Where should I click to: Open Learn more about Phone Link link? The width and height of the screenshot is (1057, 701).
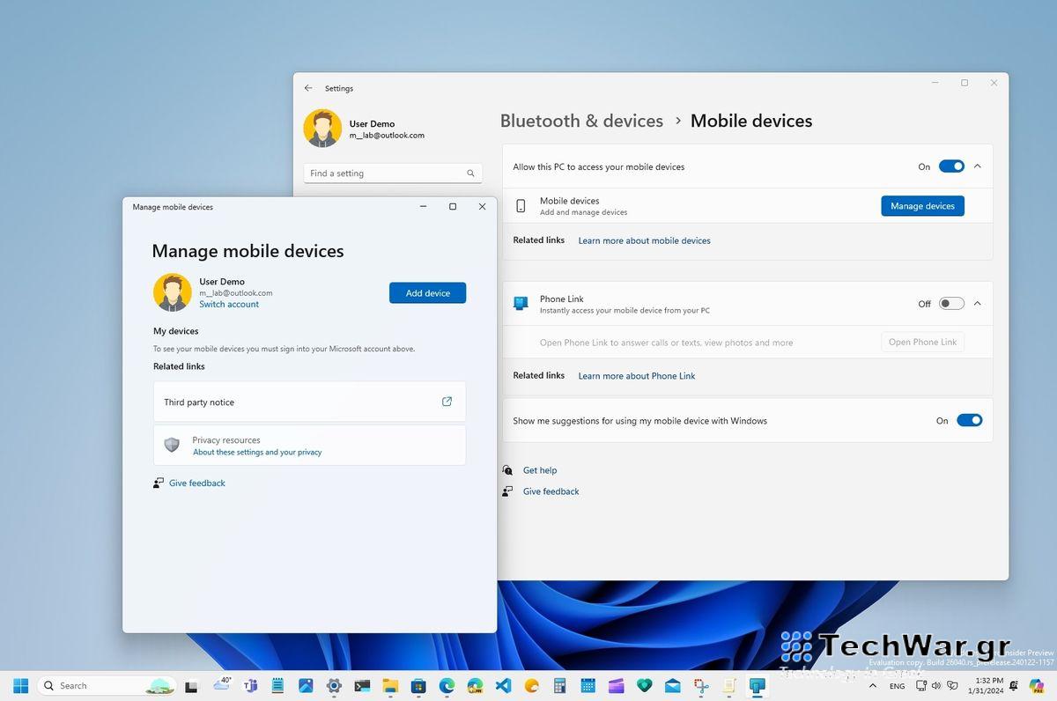pyautogui.click(x=636, y=375)
